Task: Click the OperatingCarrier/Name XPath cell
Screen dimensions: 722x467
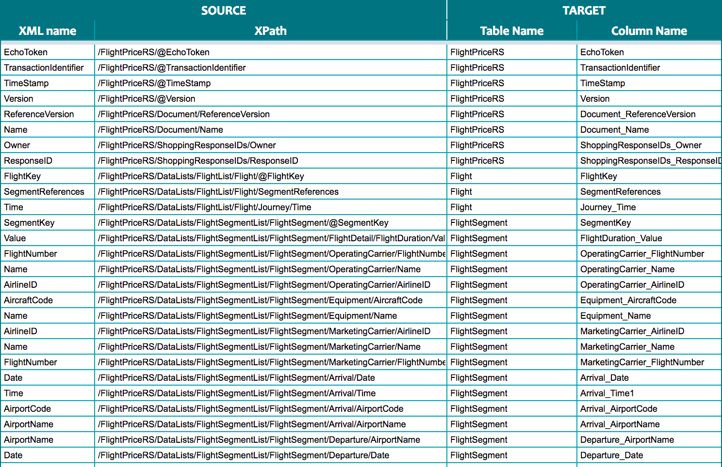Action: point(271,269)
